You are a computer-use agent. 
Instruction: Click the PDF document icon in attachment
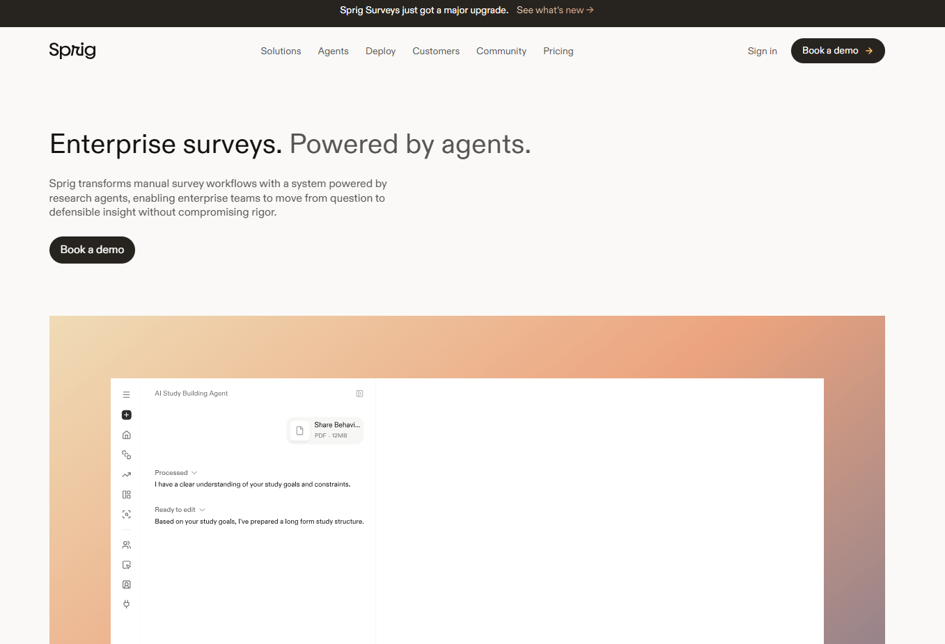pos(299,430)
